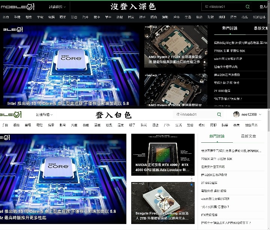Click the search magnifier icon on the white page
Image resolution: width=270 pixels, height=230 pixels.
tap(219, 114)
